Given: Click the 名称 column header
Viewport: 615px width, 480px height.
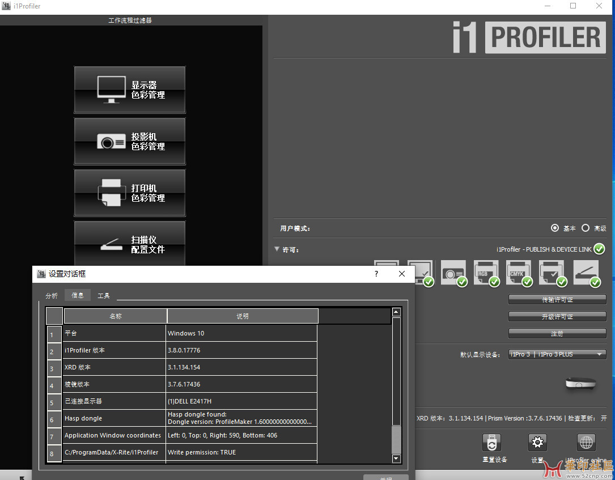Looking at the screenshot, I should (116, 316).
